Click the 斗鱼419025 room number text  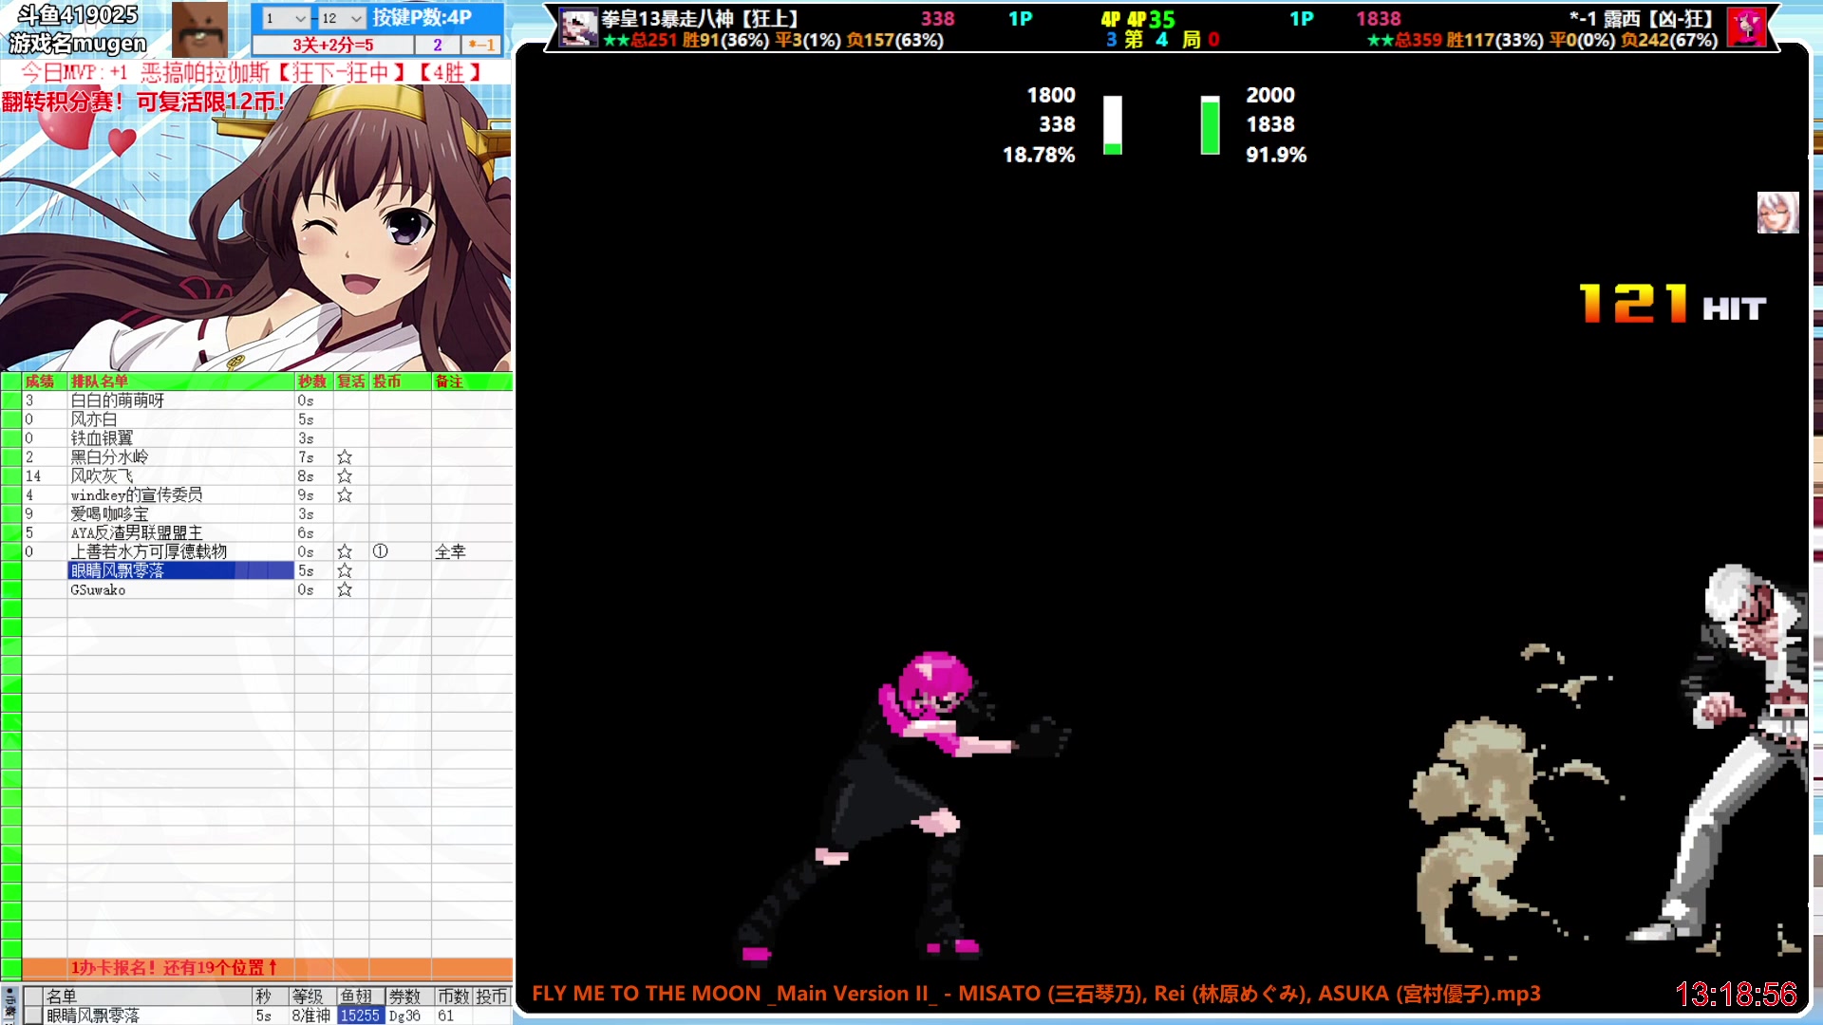(x=78, y=15)
